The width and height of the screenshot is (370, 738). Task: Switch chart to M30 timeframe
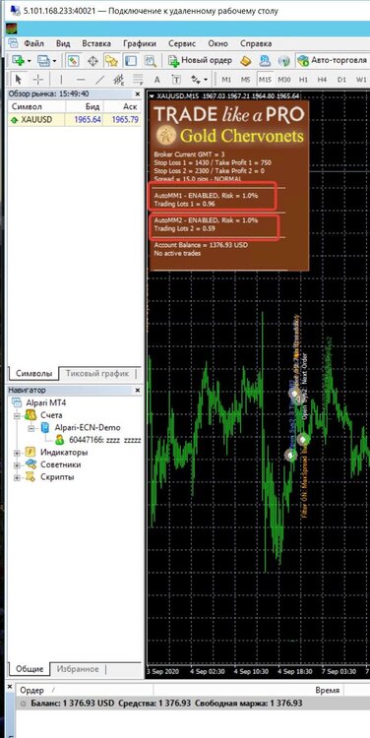(x=283, y=79)
